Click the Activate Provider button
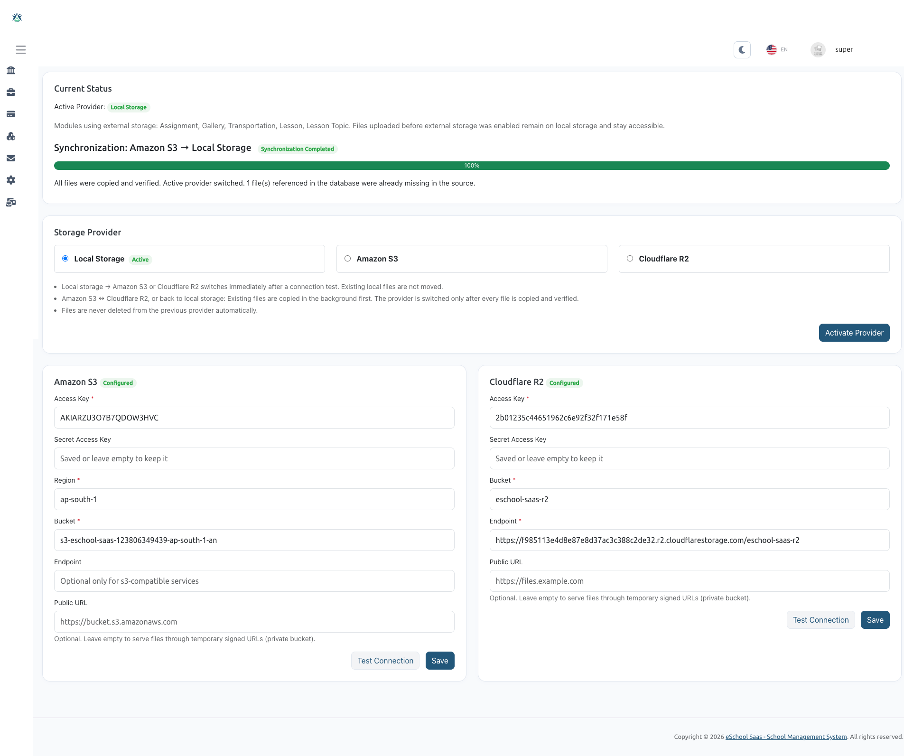Screen dimensions: 904x756 coord(854,333)
